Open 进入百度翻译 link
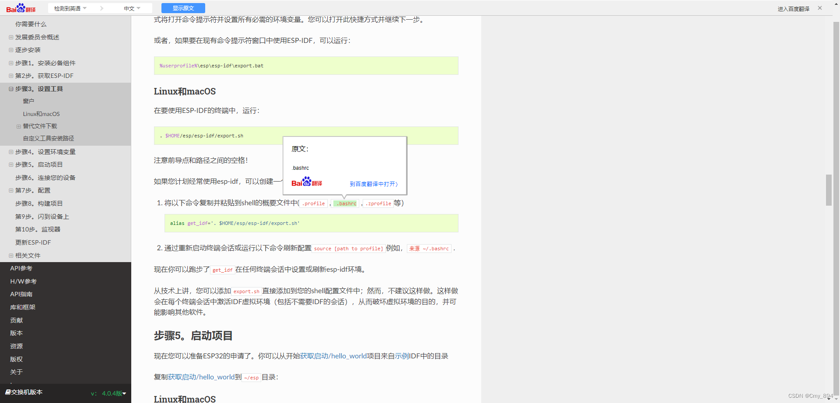The height and width of the screenshot is (403, 840). 793,9
